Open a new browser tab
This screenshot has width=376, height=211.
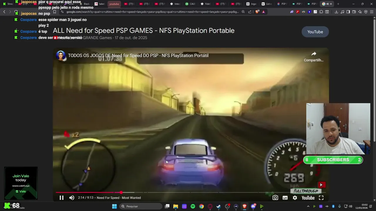[338, 4]
